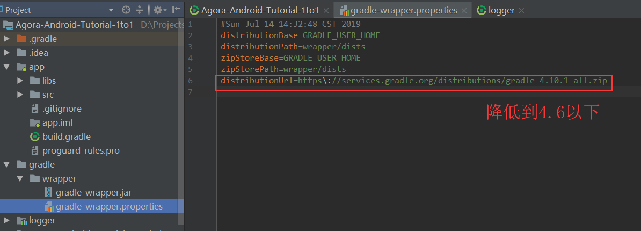Screen dimensions: 641x231
Task: Hide the Project panel with hide icon
Action: (x=176, y=10)
